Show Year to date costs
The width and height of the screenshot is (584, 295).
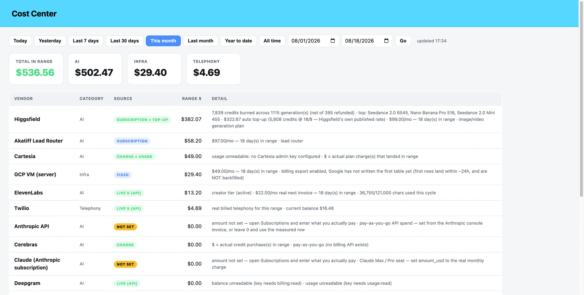coord(239,41)
